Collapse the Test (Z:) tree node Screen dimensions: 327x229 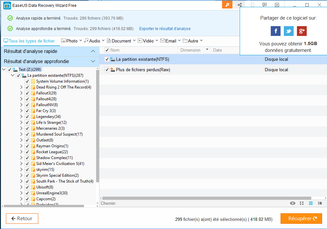[4, 69]
